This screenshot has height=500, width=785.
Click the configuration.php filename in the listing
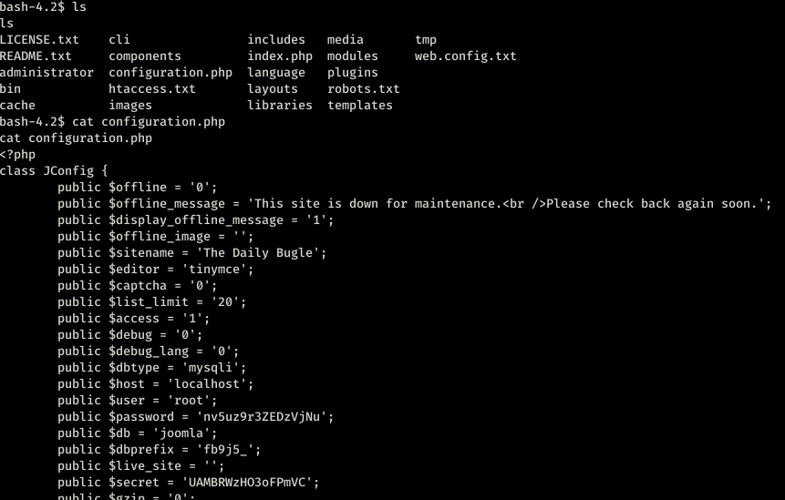pos(170,73)
